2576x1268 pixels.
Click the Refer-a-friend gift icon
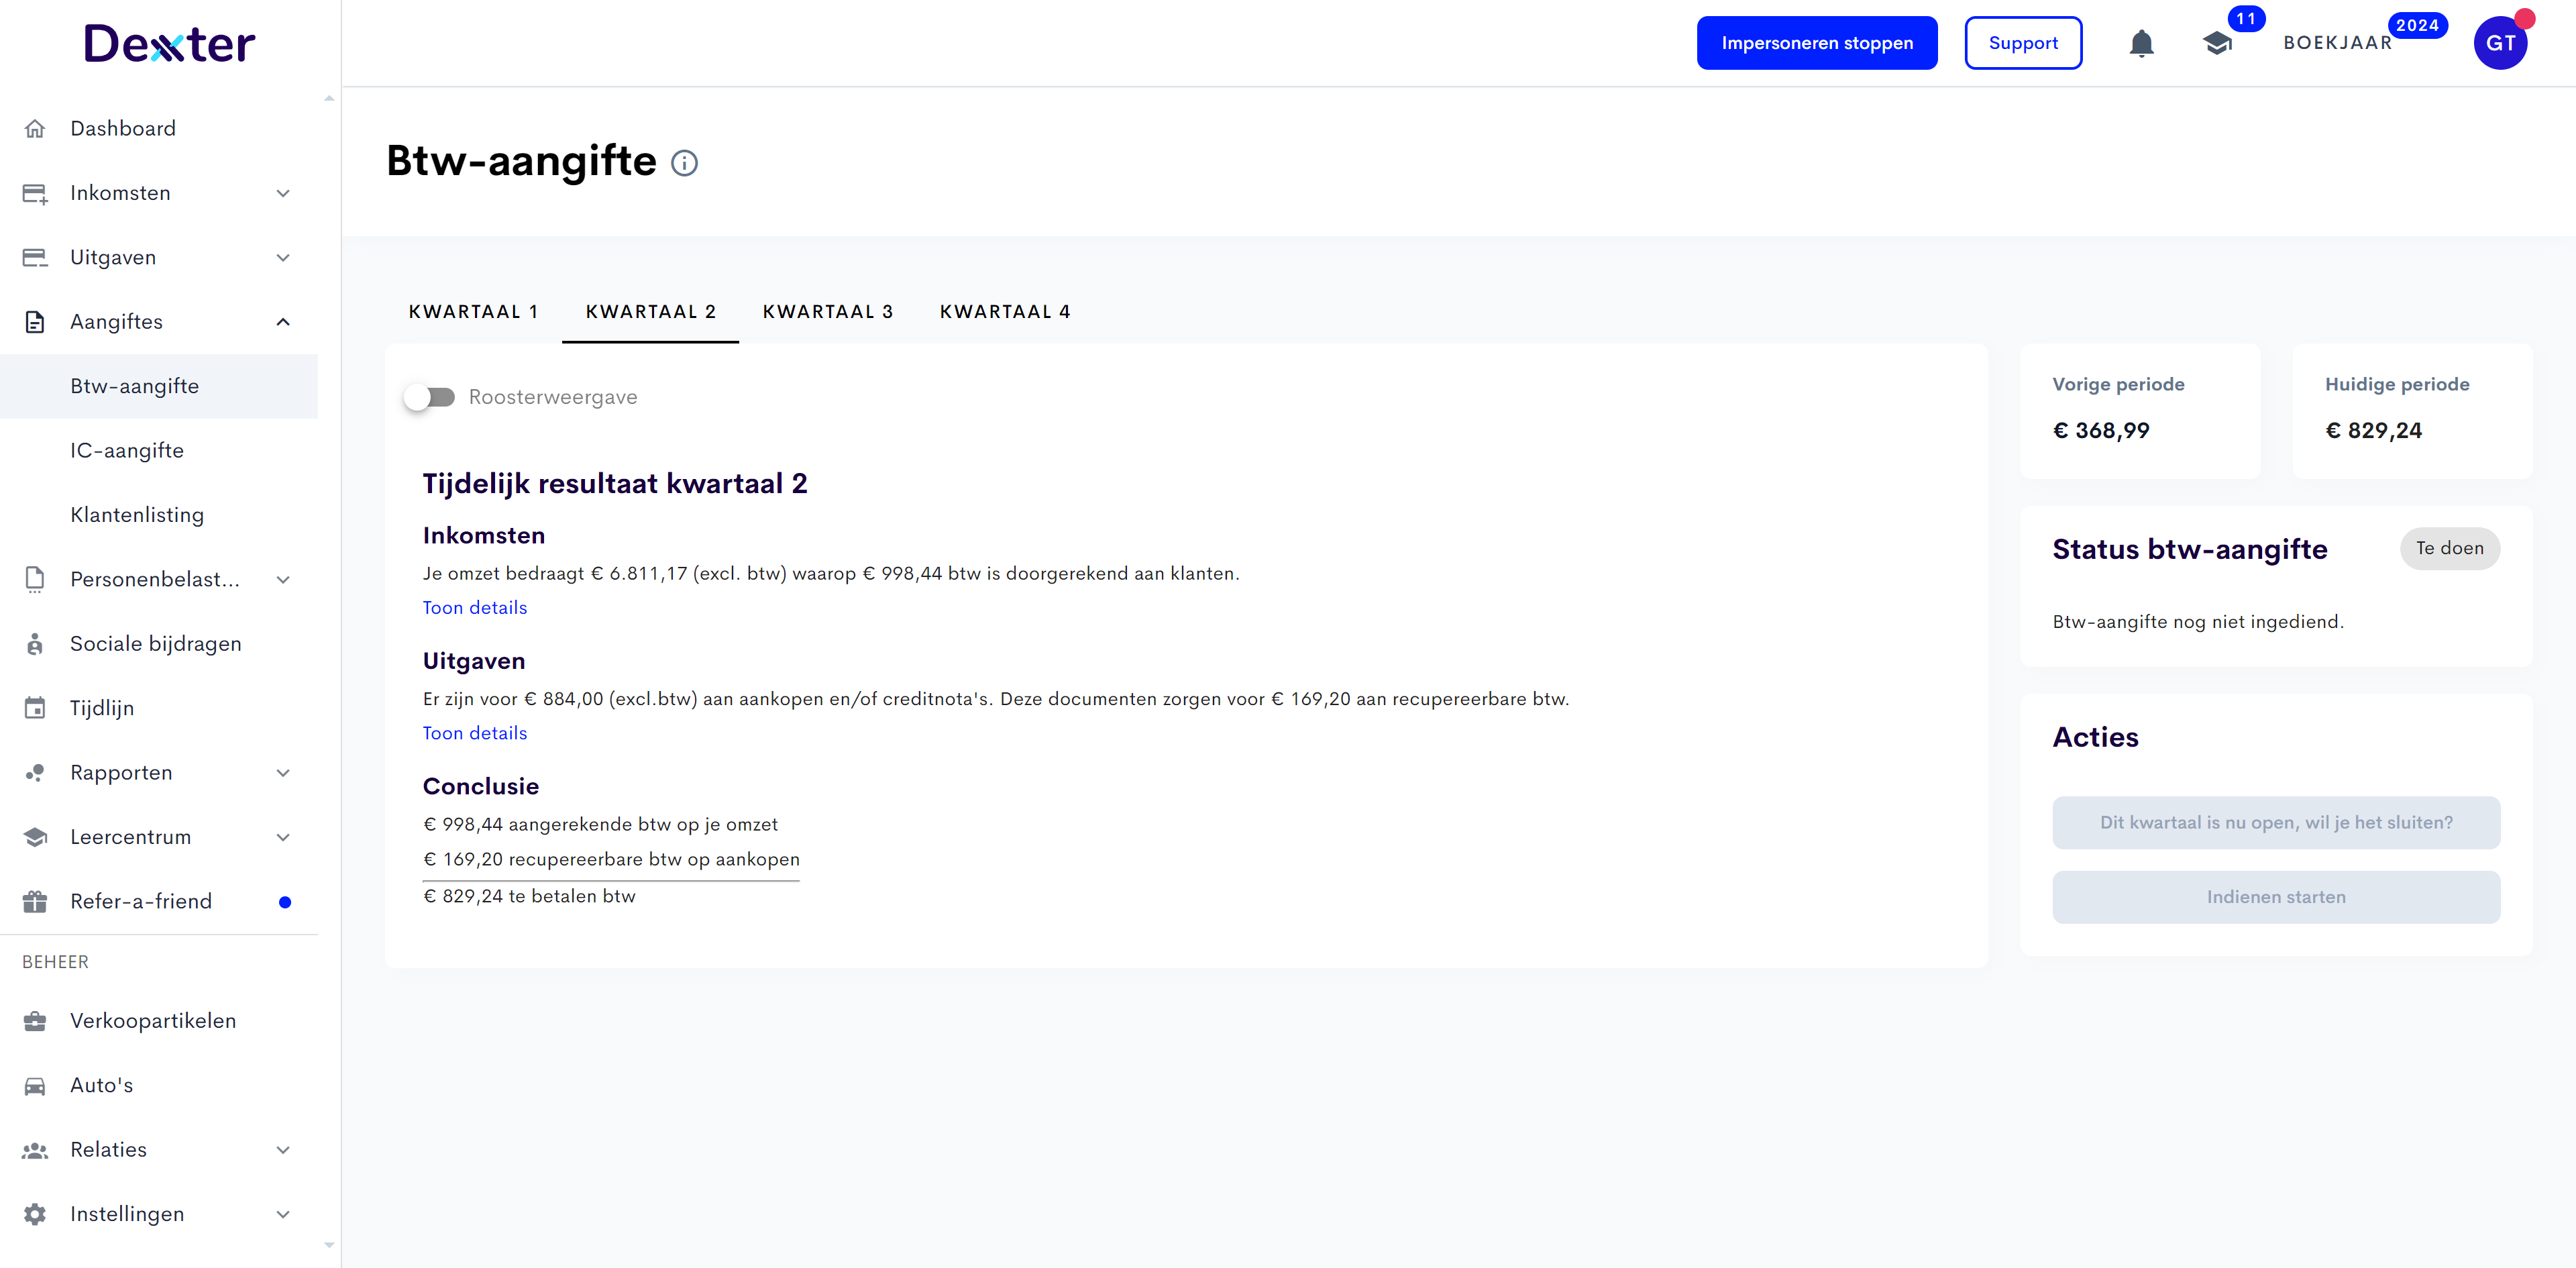point(35,902)
